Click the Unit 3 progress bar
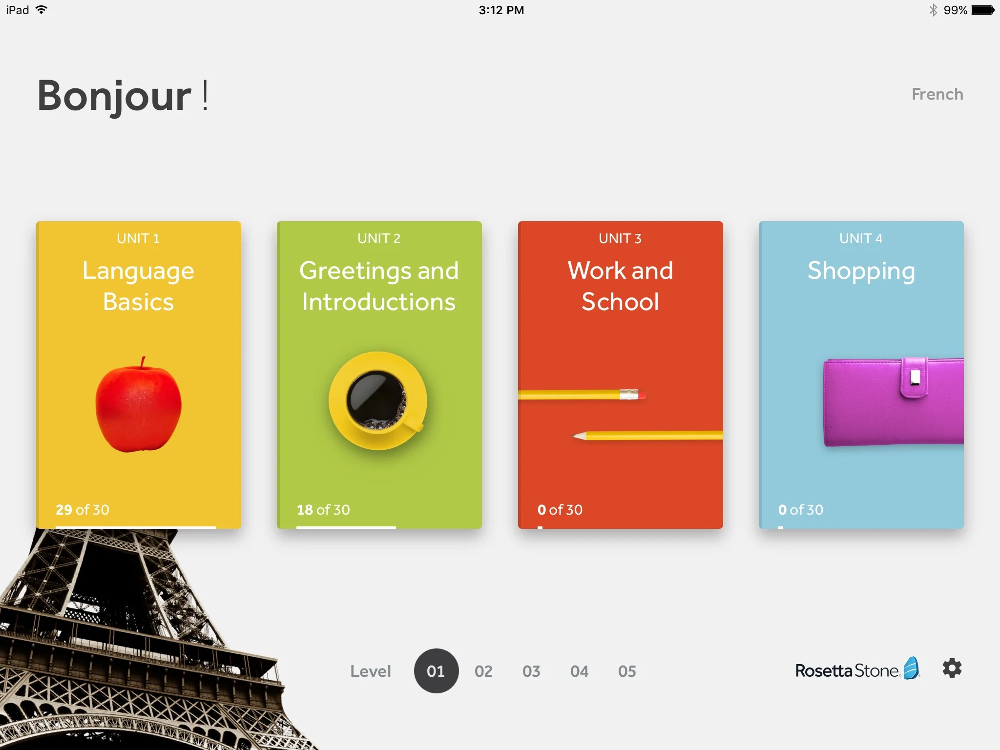The image size is (1000, 750). click(x=540, y=527)
